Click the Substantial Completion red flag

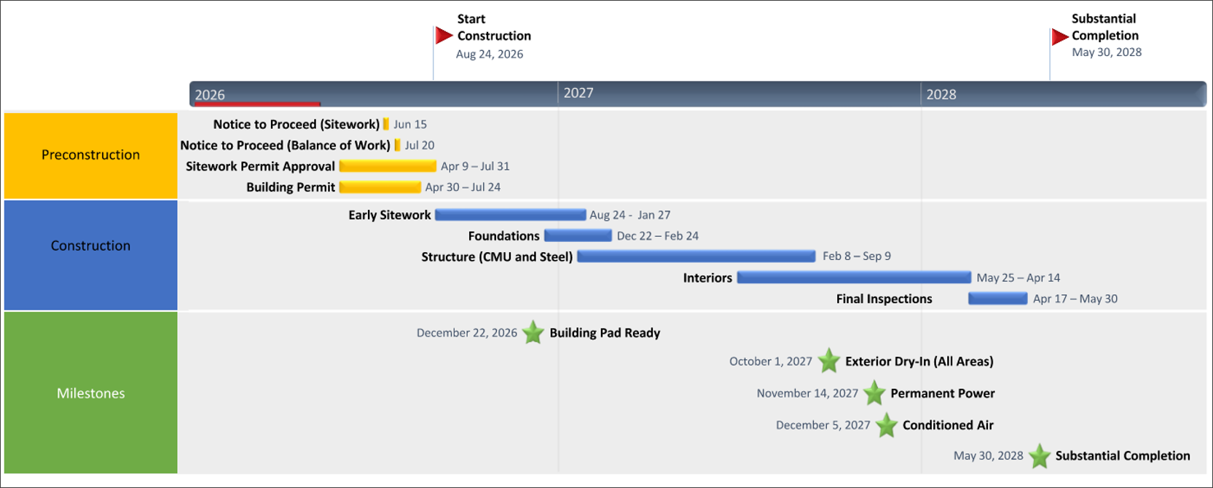pyautogui.click(x=1059, y=36)
